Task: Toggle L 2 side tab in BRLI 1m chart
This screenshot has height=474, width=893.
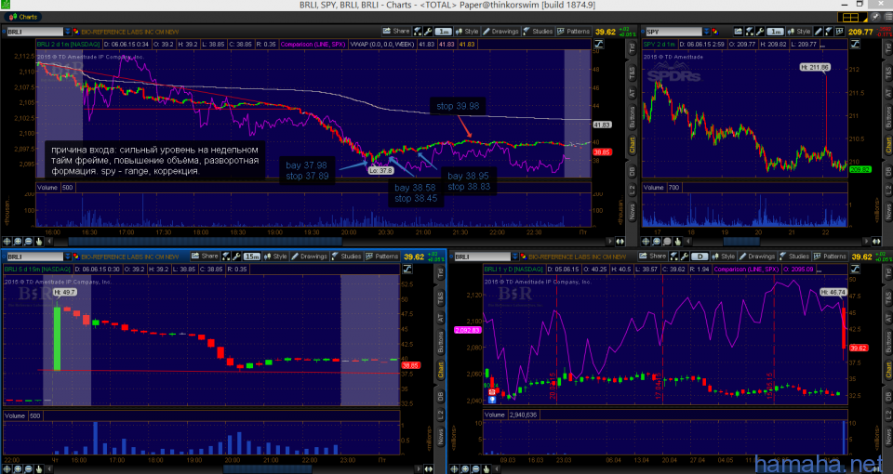Action: click(x=632, y=190)
